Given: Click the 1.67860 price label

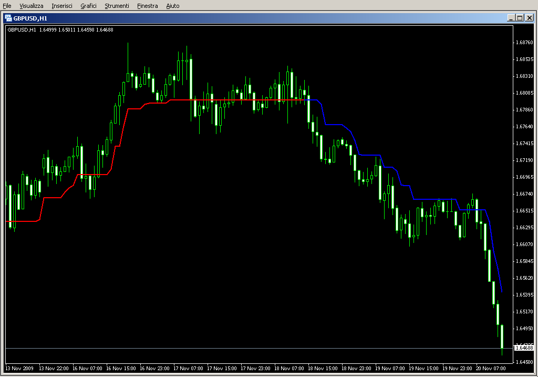Looking at the screenshot, I should click(525, 110).
